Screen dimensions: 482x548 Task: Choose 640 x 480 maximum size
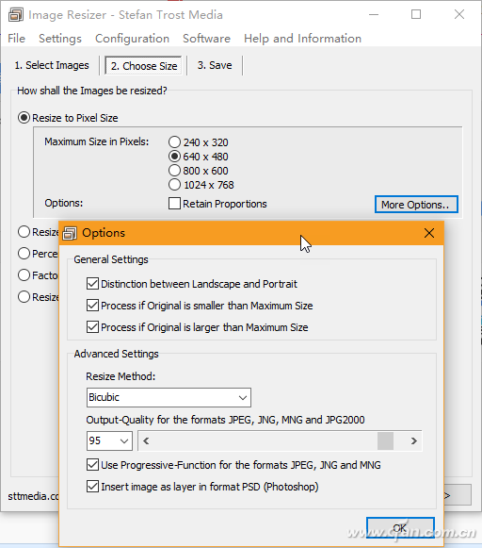198,157
